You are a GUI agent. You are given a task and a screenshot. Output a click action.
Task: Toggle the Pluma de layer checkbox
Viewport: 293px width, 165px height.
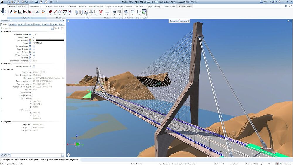tap(34, 46)
